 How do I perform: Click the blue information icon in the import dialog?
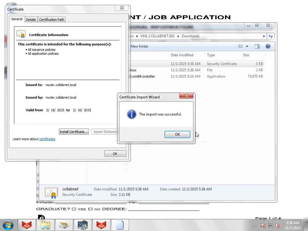tap(132, 114)
